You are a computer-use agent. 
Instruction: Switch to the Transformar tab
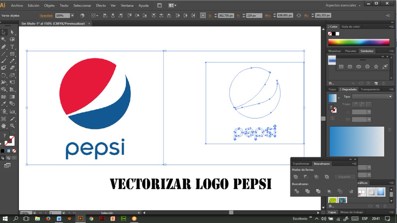(x=301, y=164)
